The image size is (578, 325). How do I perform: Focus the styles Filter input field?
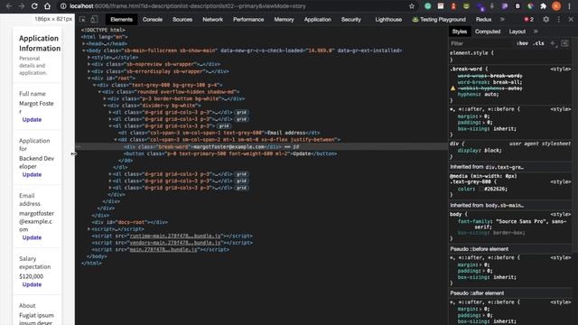pos(481,43)
